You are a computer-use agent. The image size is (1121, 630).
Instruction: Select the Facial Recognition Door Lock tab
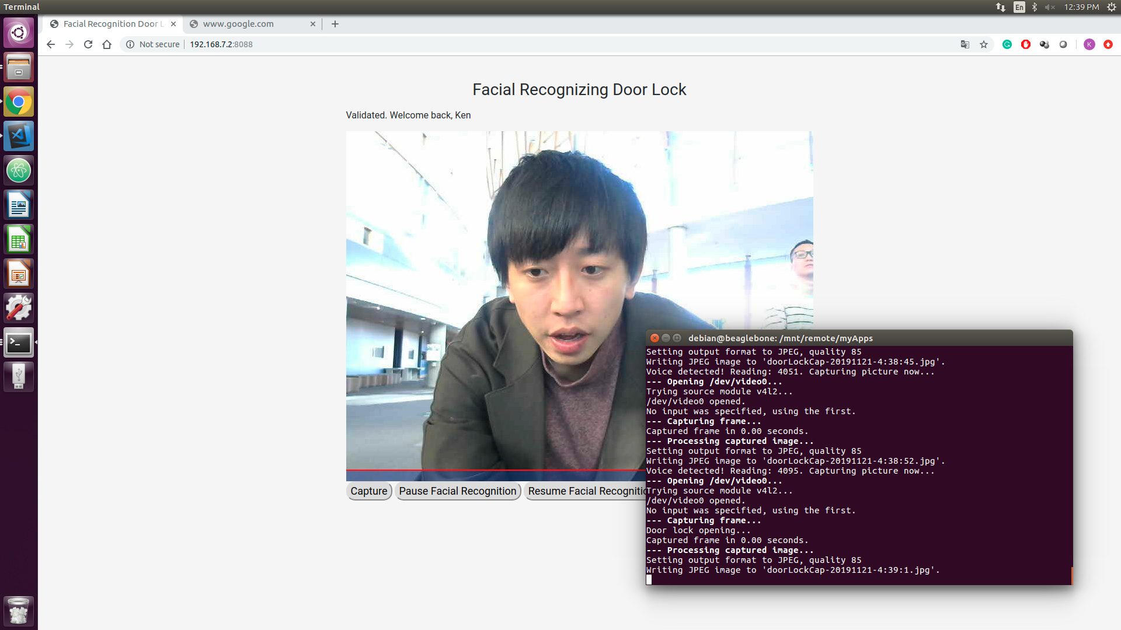(111, 24)
